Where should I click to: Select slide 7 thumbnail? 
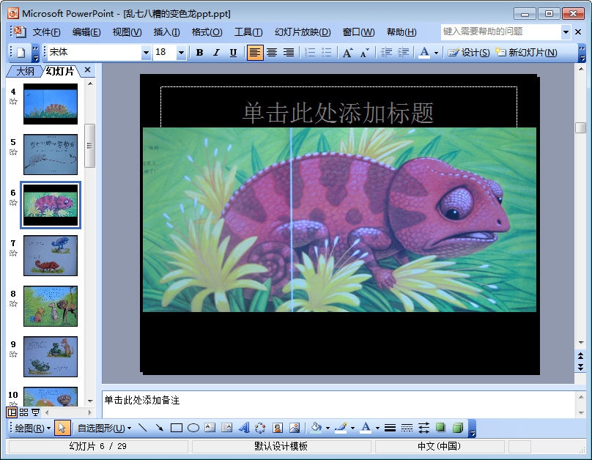pos(51,256)
